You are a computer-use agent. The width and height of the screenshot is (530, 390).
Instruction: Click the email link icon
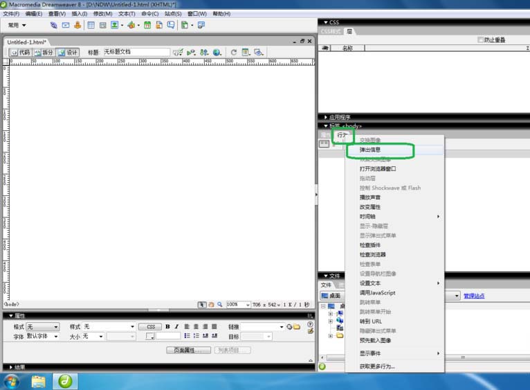click(66, 26)
